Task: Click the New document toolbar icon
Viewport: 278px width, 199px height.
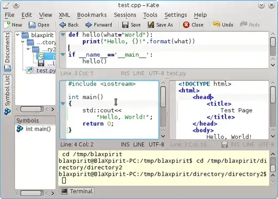Action: 7,25
